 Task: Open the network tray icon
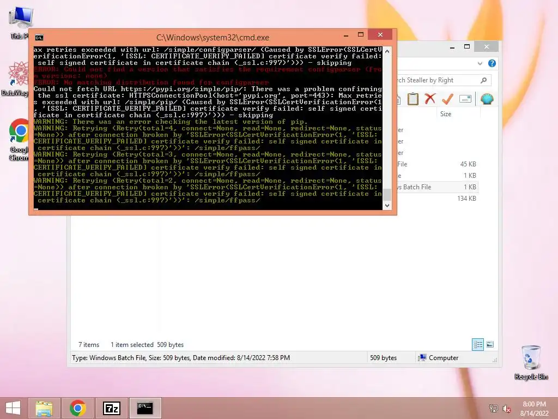pyautogui.click(x=493, y=408)
